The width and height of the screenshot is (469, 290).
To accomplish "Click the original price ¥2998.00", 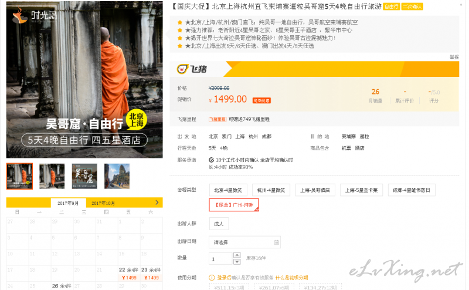I will tap(219, 88).
